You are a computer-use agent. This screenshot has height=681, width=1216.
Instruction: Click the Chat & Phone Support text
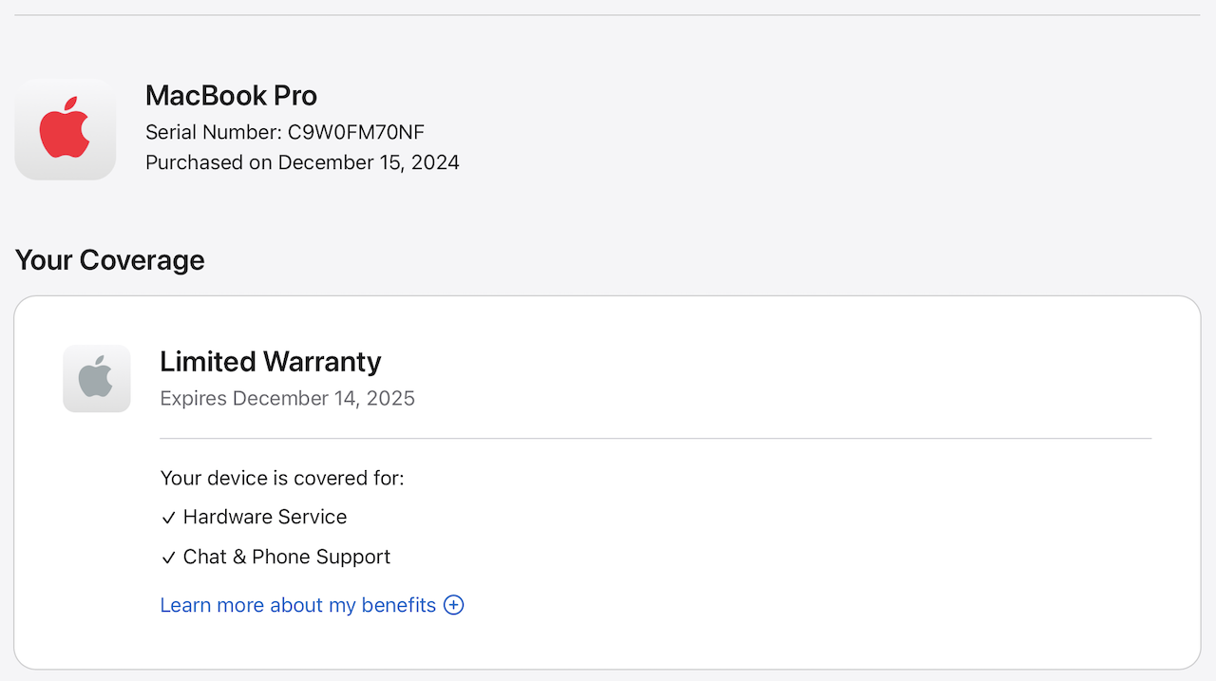click(287, 557)
